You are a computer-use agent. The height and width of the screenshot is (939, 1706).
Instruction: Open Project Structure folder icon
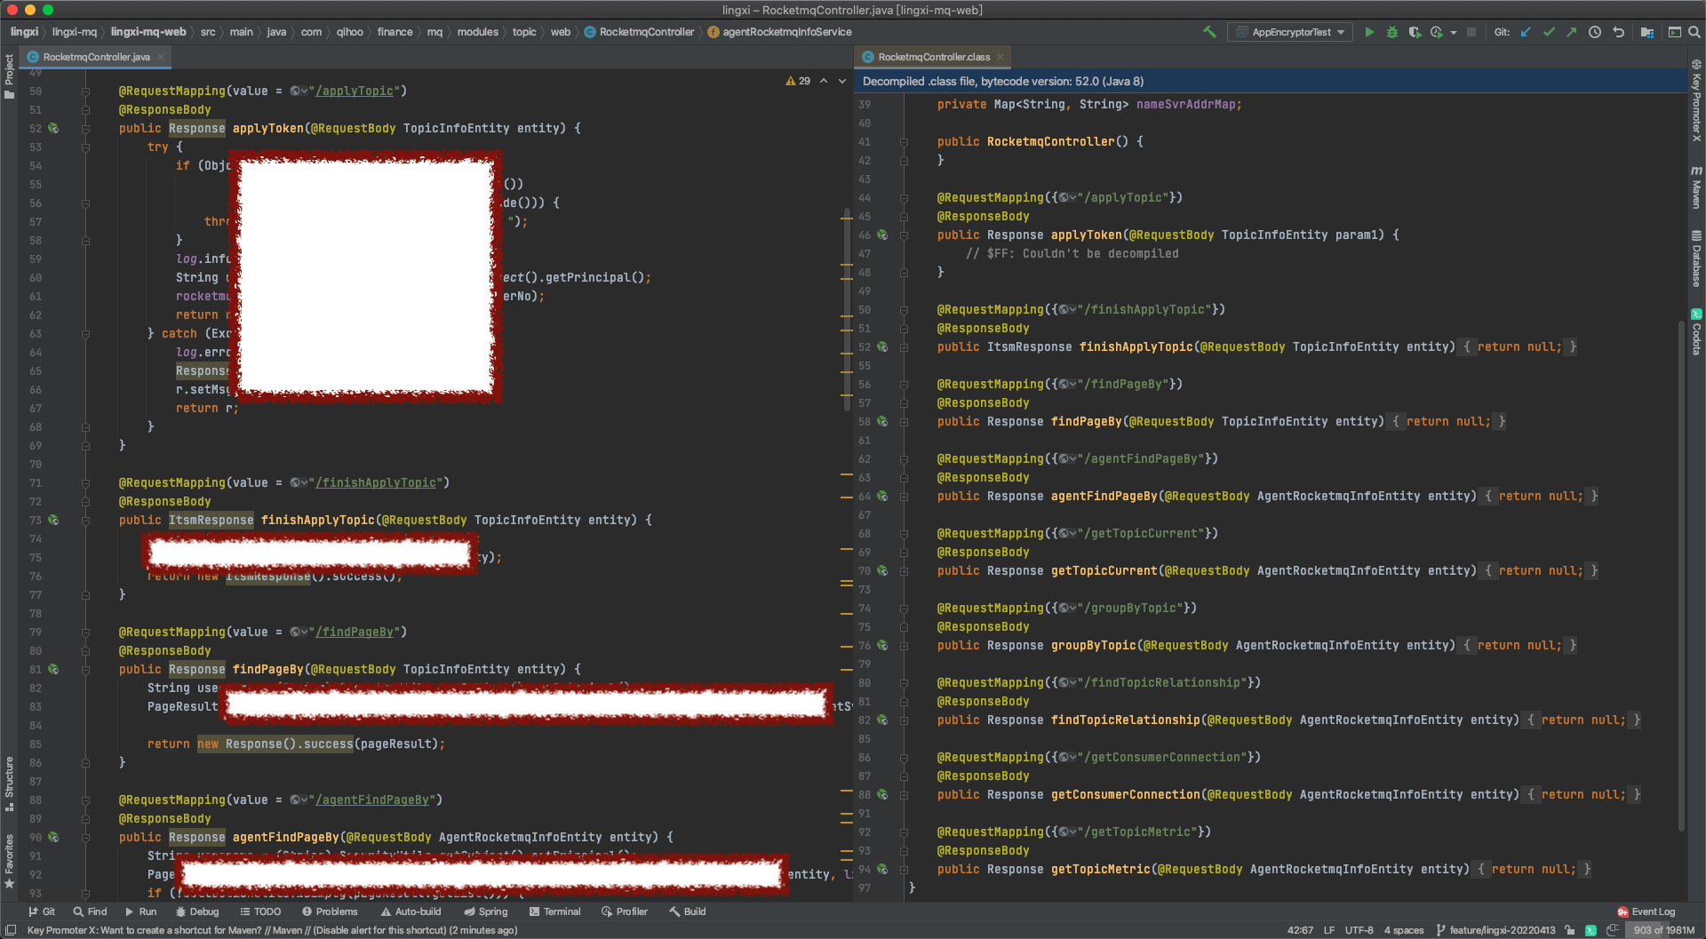1646,32
